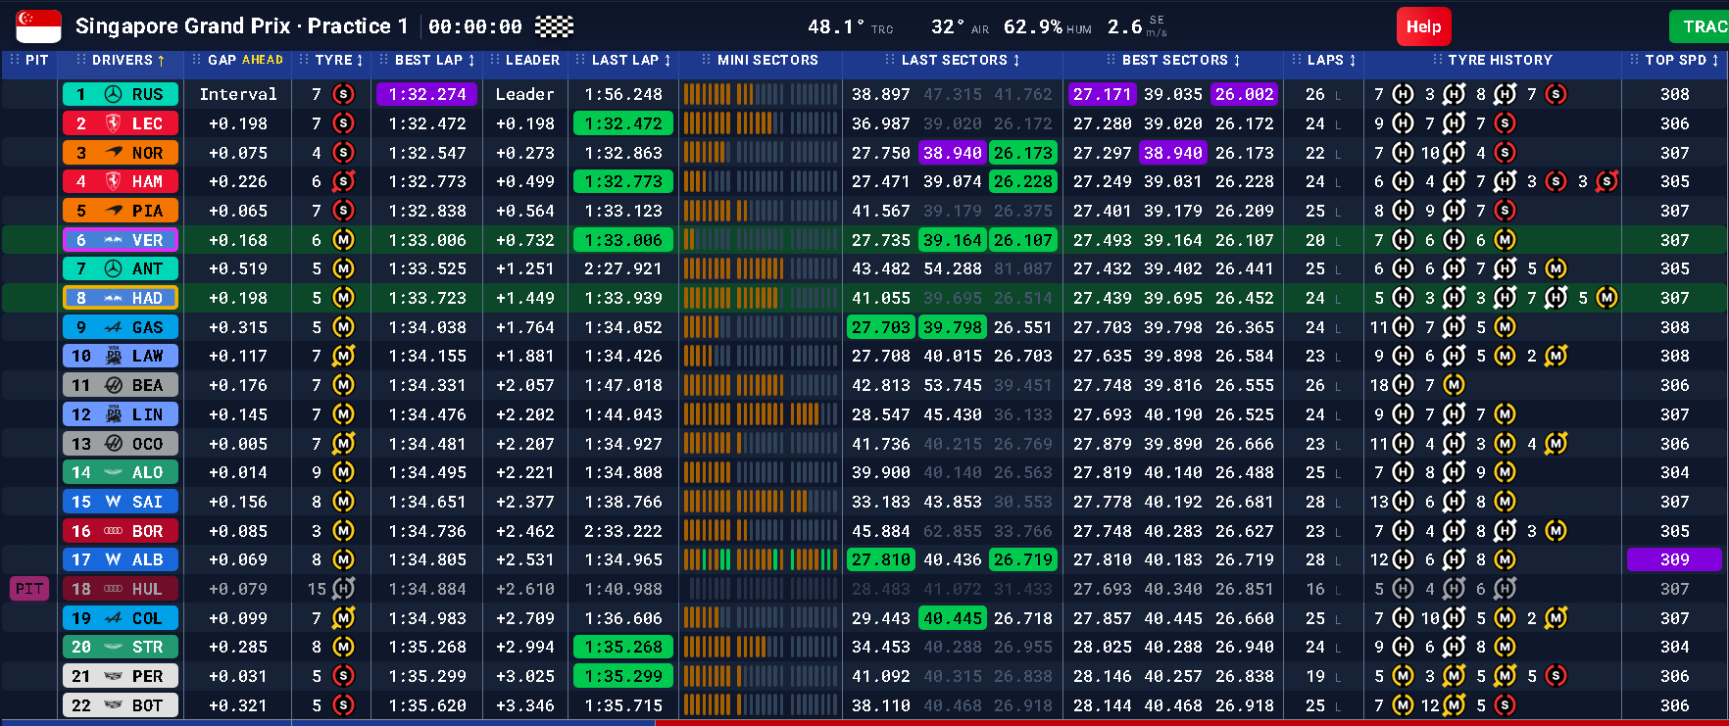The width and height of the screenshot is (1729, 726).
Task: Click the Mercedes logo on the RUS tag
Action: tap(114, 94)
